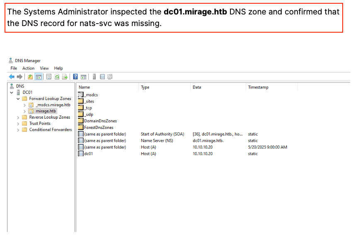Collapse the DC01 server node

tap(12, 93)
